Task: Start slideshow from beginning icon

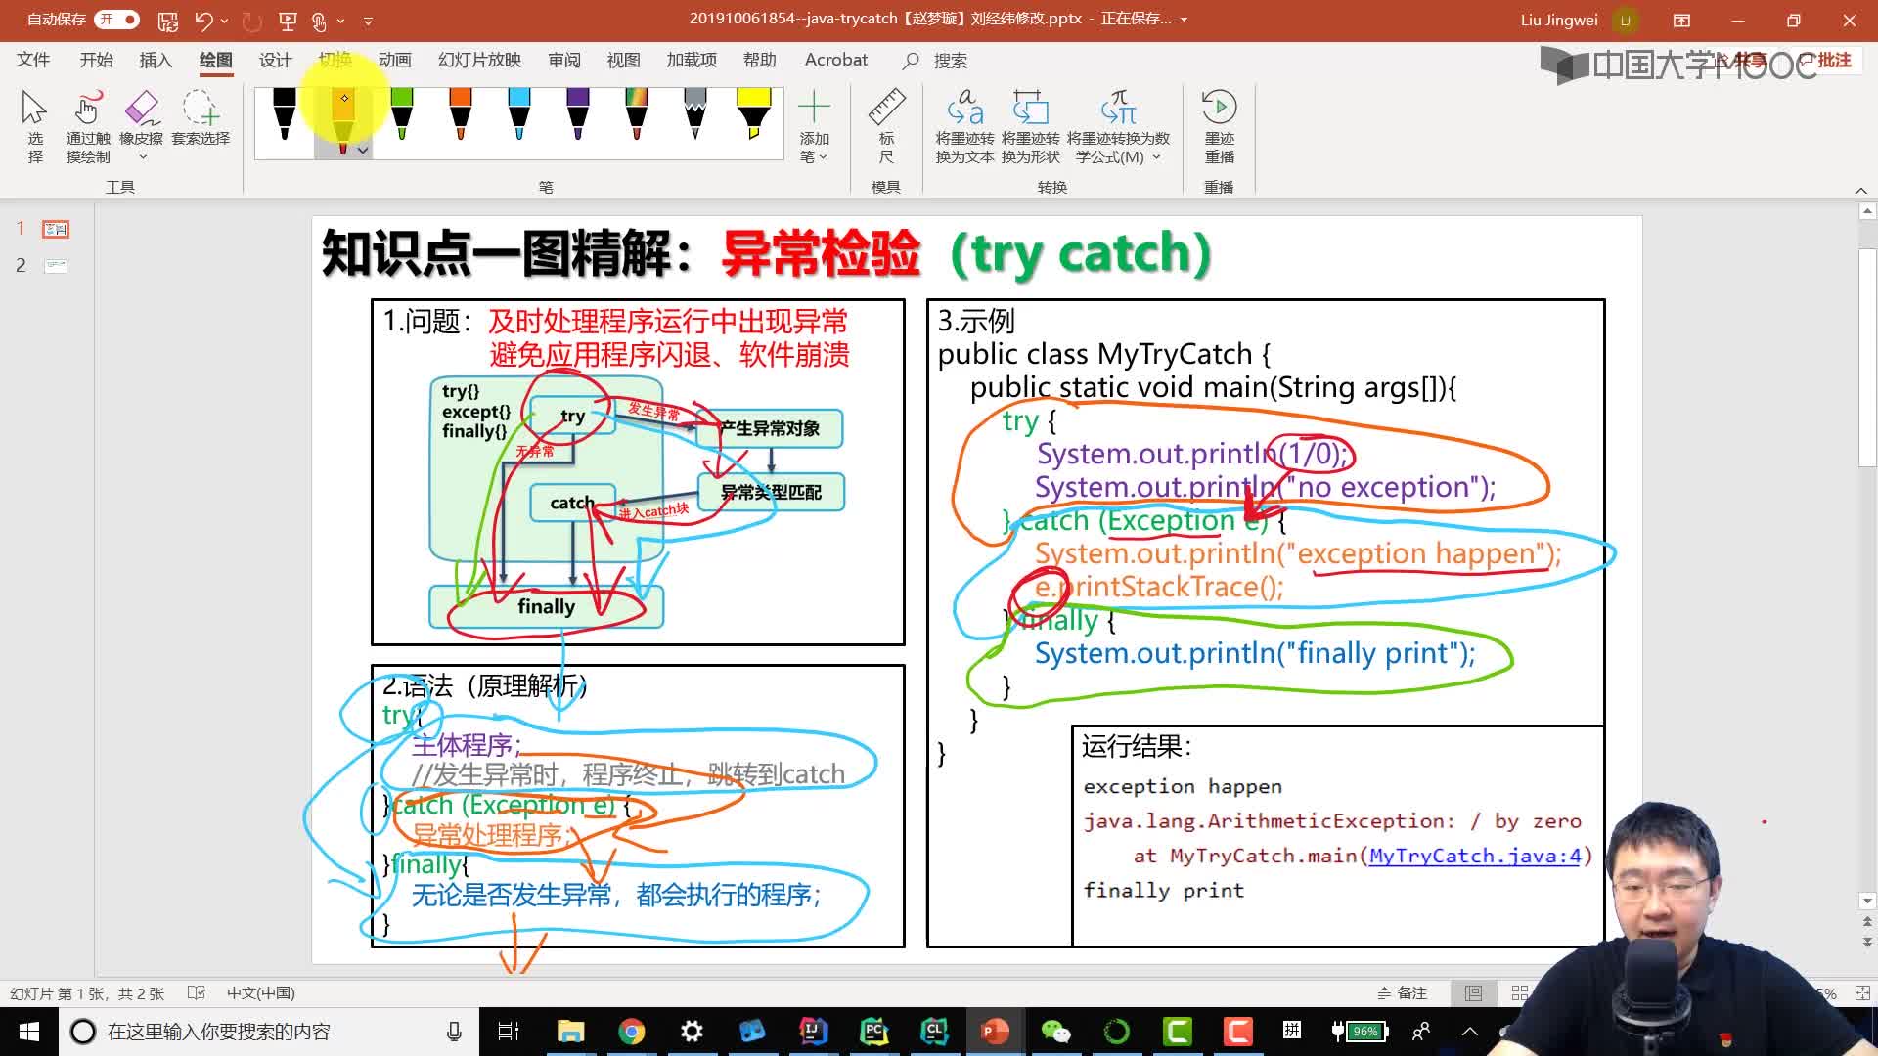Action: pos(288,21)
